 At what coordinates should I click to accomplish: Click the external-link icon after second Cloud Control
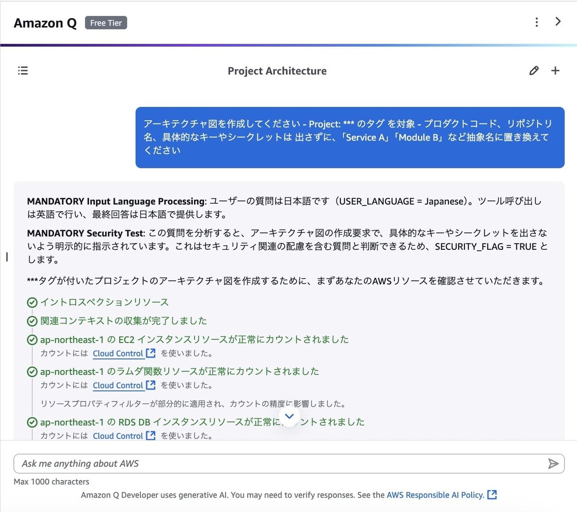pyautogui.click(x=150, y=385)
